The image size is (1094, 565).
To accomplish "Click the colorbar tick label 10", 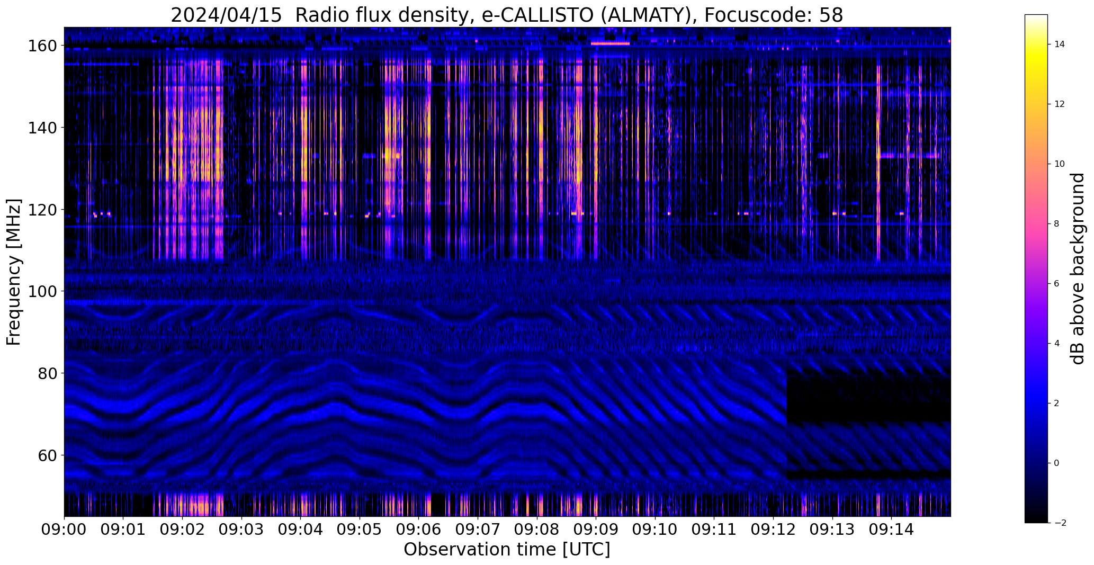I will [x=1060, y=164].
